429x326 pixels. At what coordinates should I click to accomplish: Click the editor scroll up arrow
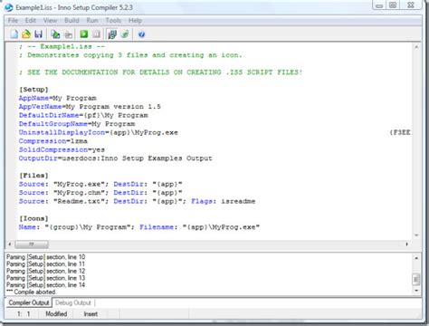tap(416, 47)
